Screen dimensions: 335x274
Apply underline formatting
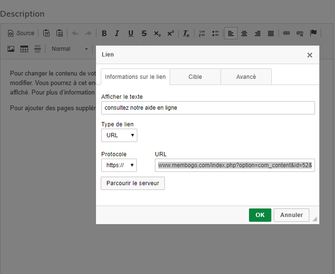131,33
